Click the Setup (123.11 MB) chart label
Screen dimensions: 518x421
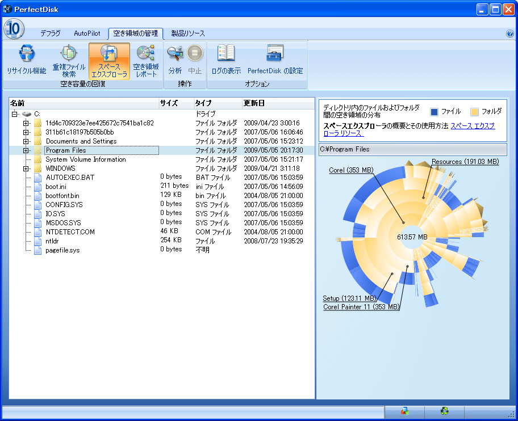349,298
